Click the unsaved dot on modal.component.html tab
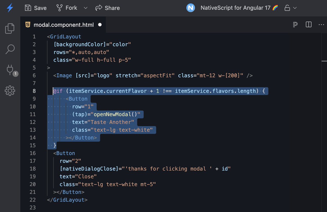Image resolution: width=327 pixels, height=212 pixels. pos(100,25)
